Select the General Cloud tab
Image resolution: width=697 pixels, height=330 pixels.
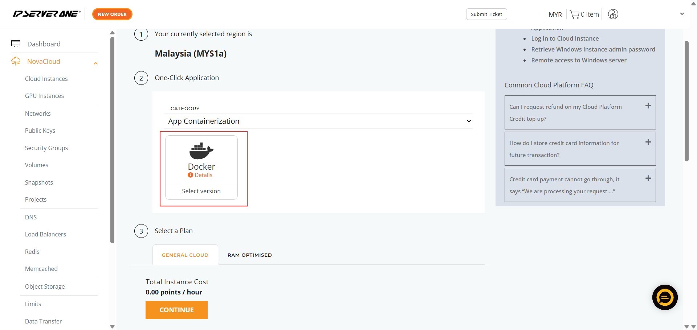point(185,255)
